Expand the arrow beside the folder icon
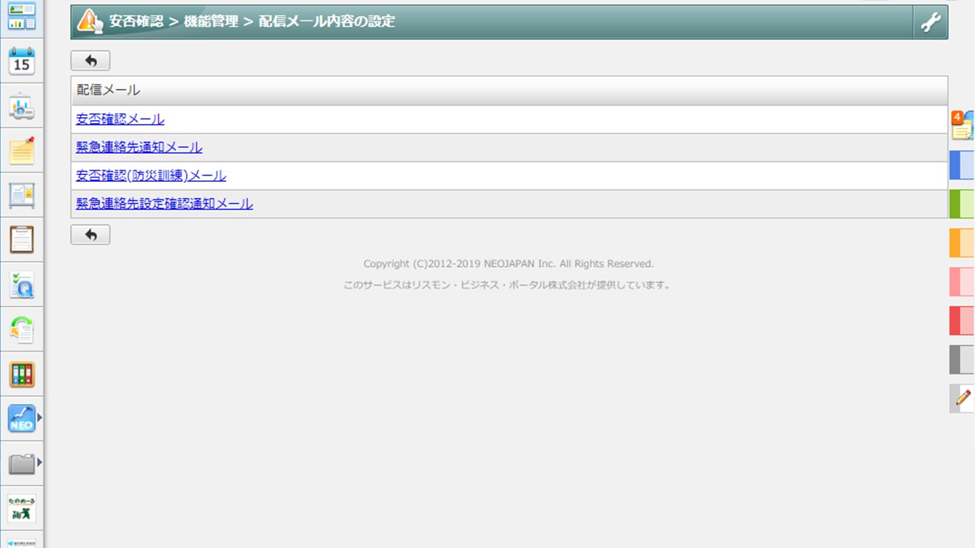975x548 pixels. 40,463
